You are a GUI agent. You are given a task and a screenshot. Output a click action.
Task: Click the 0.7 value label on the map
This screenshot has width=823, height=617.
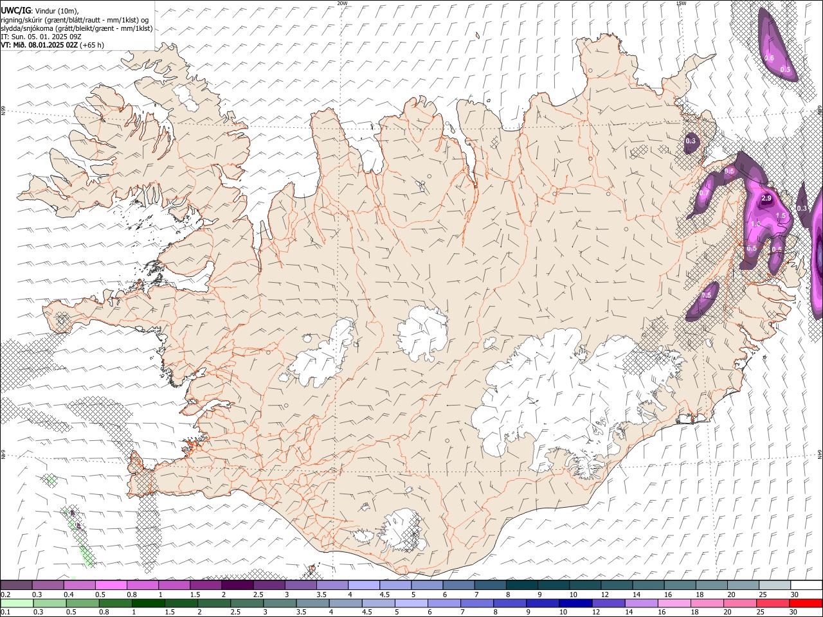pos(704,193)
